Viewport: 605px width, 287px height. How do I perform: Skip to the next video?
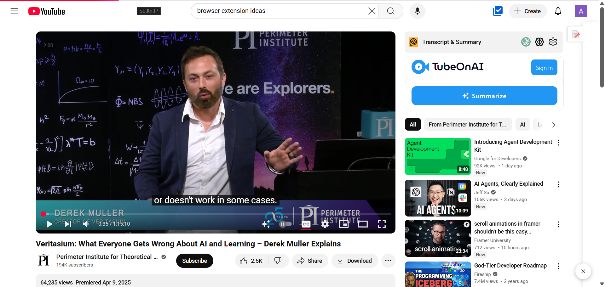pyautogui.click(x=68, y=224)
